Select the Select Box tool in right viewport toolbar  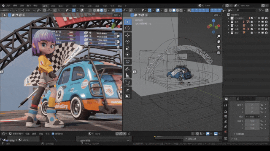point(127,22)
